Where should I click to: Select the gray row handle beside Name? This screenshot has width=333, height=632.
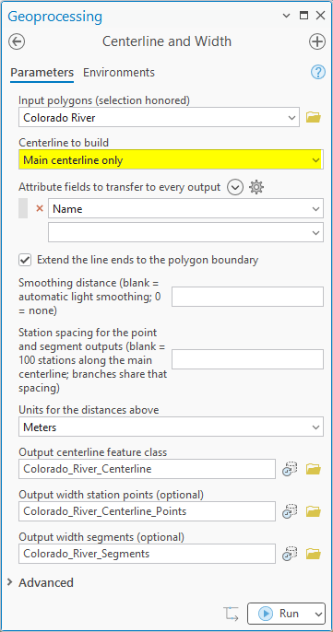point(23,208)
